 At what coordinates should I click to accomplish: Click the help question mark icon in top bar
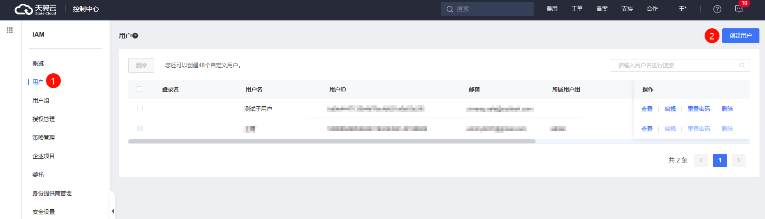click(717, 9)
